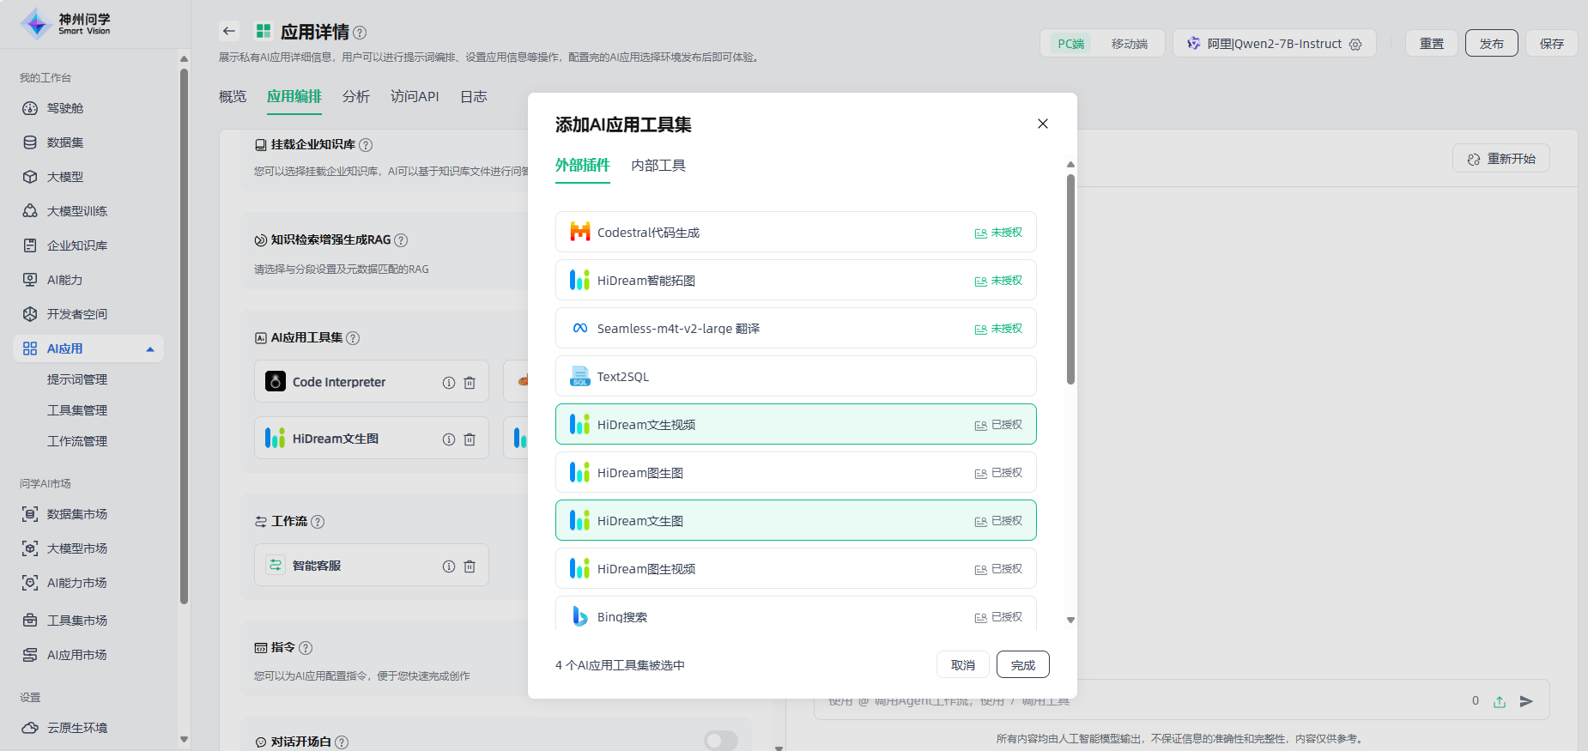The image size is (1588, 751).
Task: Switch to 概览 tab
Action: click(x=233, y=97)
